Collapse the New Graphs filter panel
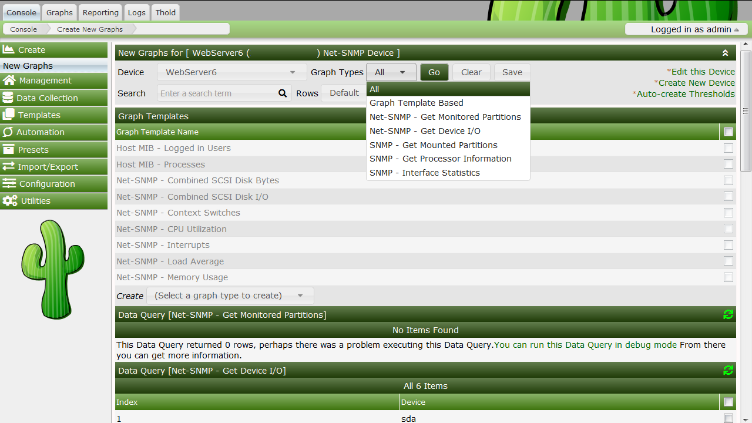752x423 pixels. click(x=725, y=53)
